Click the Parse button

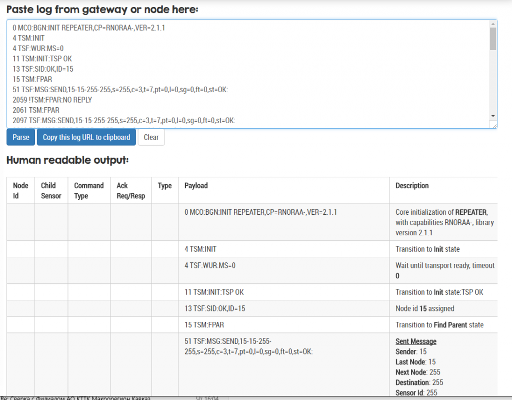click(20, 137)
